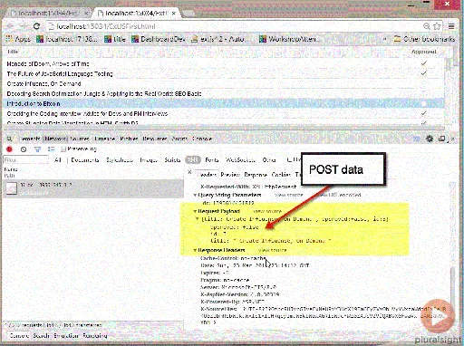Switch to the Elements DevTools tab
The height and width of the screenshot is (346, 464).
pos(30,139)
